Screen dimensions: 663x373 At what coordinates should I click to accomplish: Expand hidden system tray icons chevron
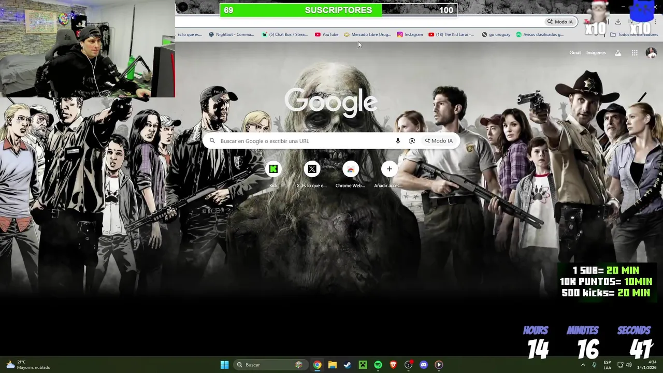coord(583,365)
